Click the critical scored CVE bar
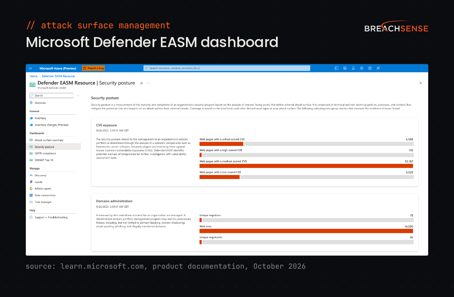The image size is (454, 297). coord(306,144)
